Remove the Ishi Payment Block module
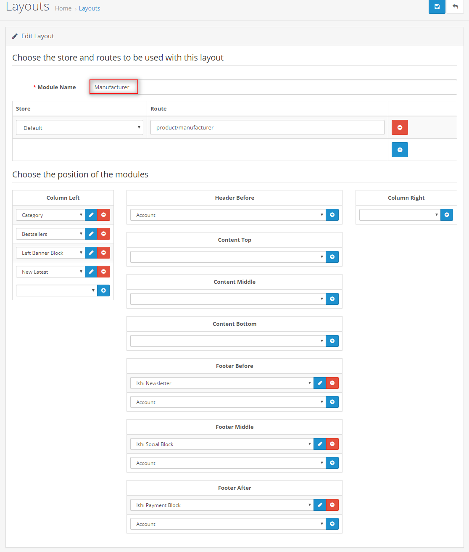This screenshot has height=552, width=469. pos(332,505)
